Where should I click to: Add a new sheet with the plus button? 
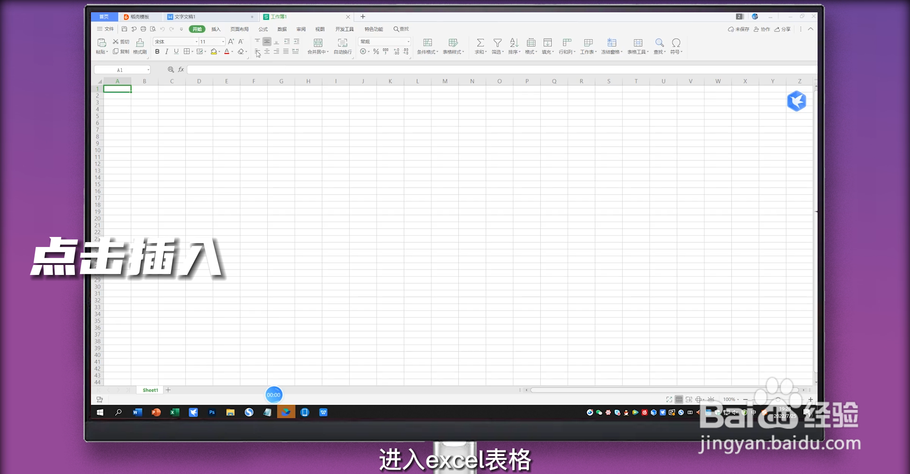[168, 390]
